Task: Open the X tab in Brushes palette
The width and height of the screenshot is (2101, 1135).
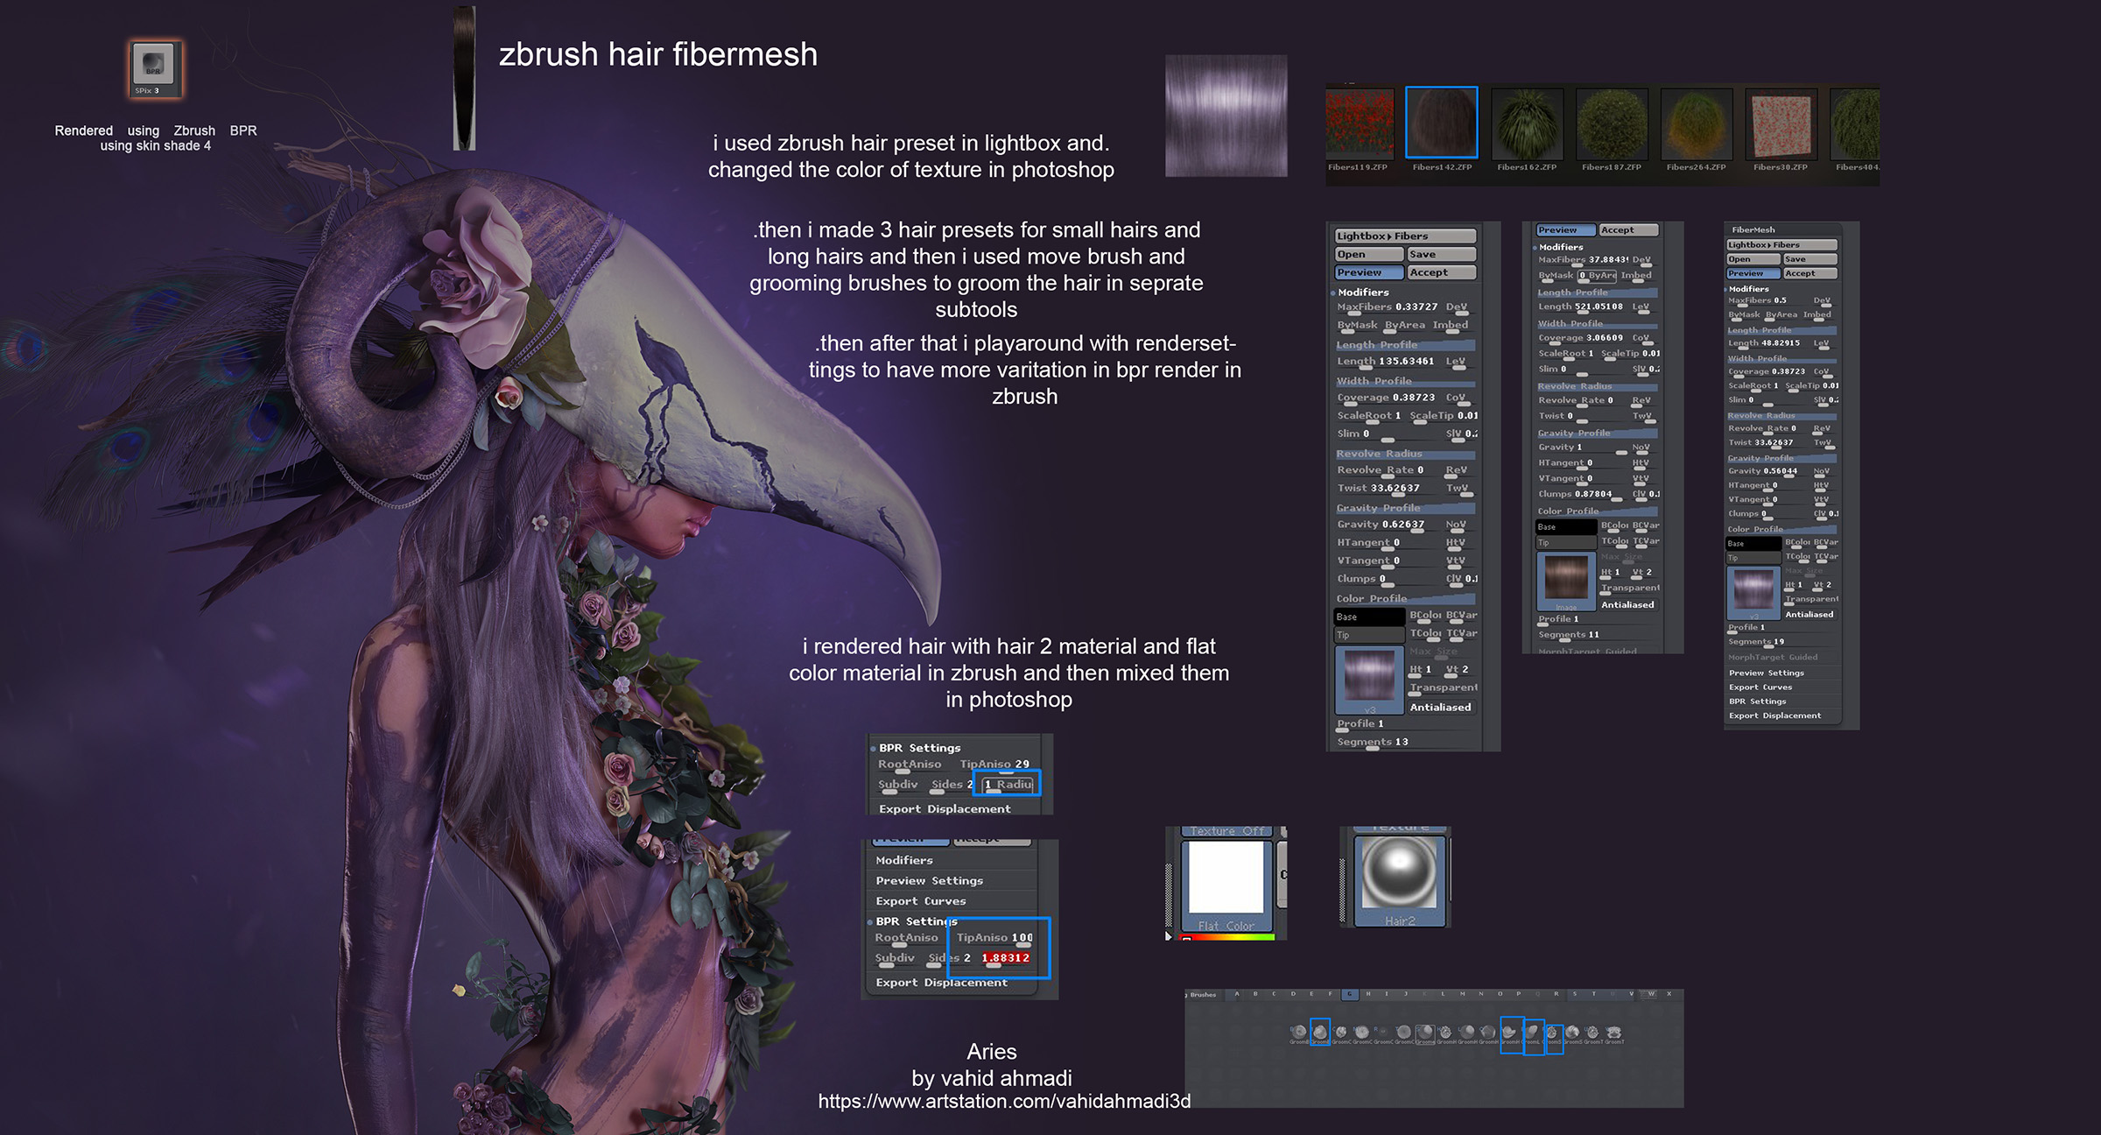Action: coord(1669,994)
